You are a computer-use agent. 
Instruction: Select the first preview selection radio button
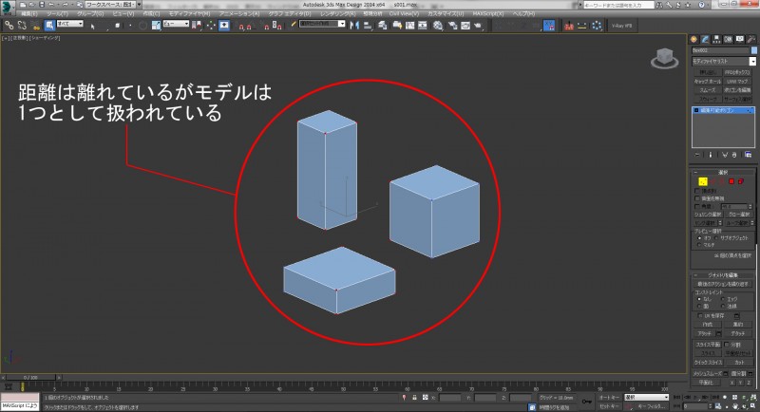tap(701, 237)
